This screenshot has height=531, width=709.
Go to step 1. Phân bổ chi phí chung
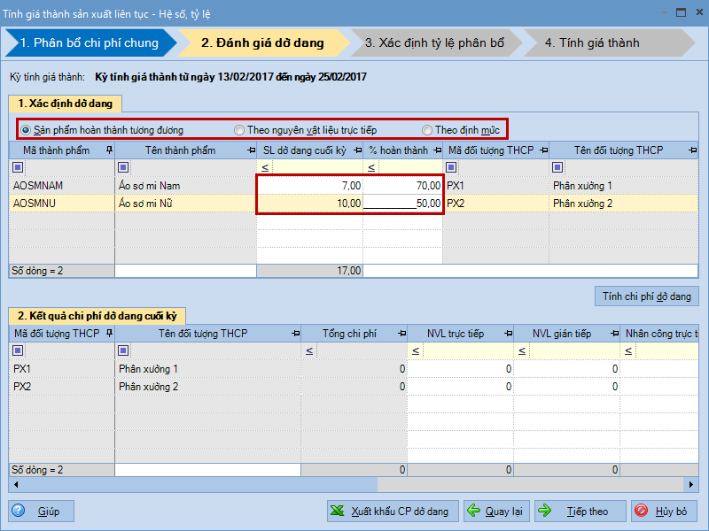(89, 42)
